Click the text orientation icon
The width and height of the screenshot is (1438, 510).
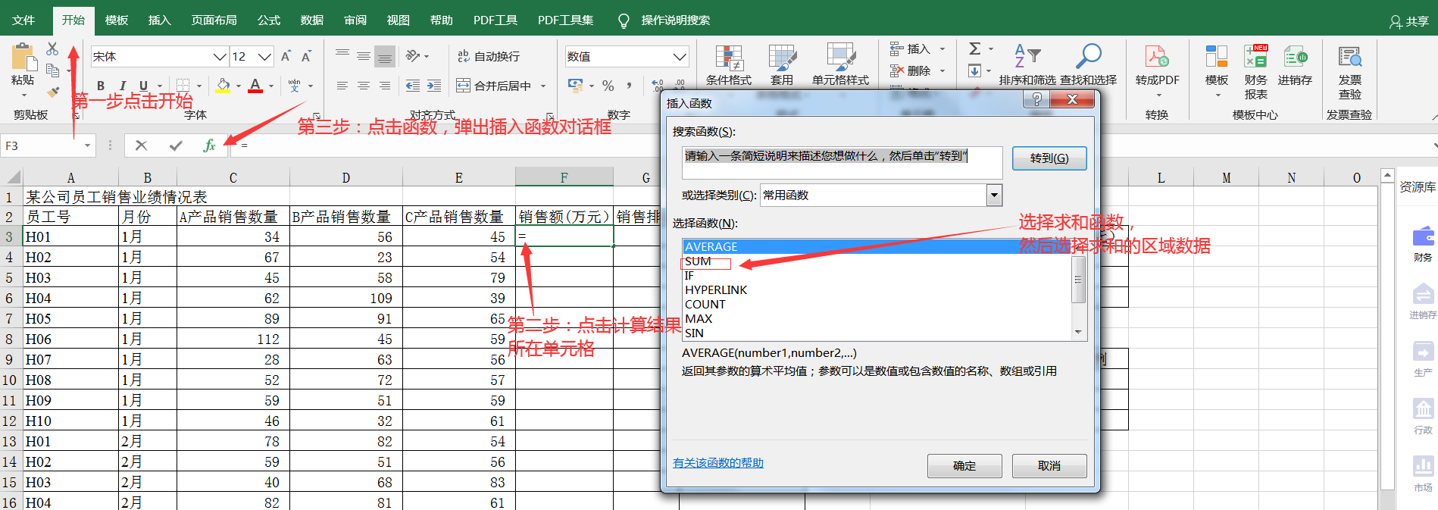coord(413,56)
